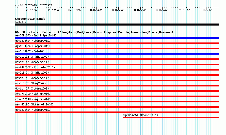
Task: Click the nsv818775 (Wang2007) label
Action: tap(30, 83)
